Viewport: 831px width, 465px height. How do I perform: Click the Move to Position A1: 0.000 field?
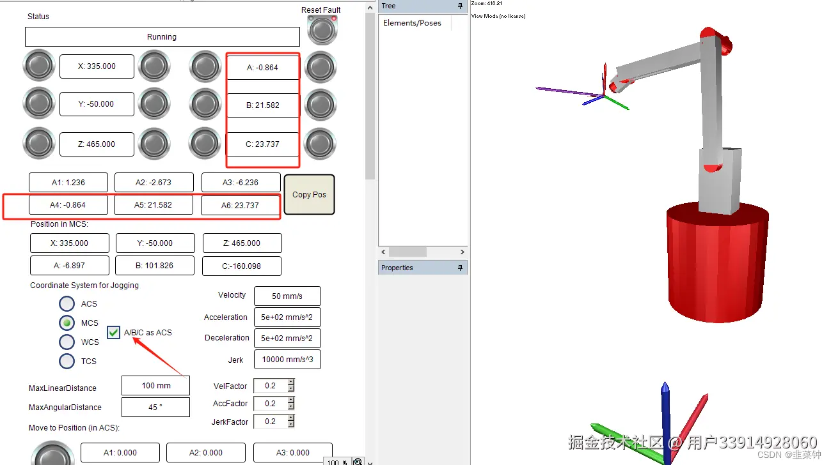[120, 453]
